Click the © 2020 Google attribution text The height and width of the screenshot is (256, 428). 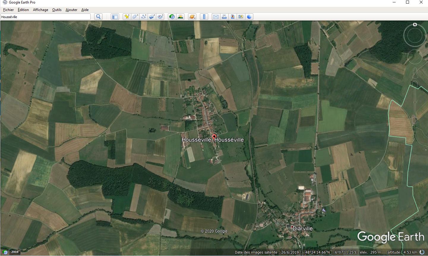(214, 231)
